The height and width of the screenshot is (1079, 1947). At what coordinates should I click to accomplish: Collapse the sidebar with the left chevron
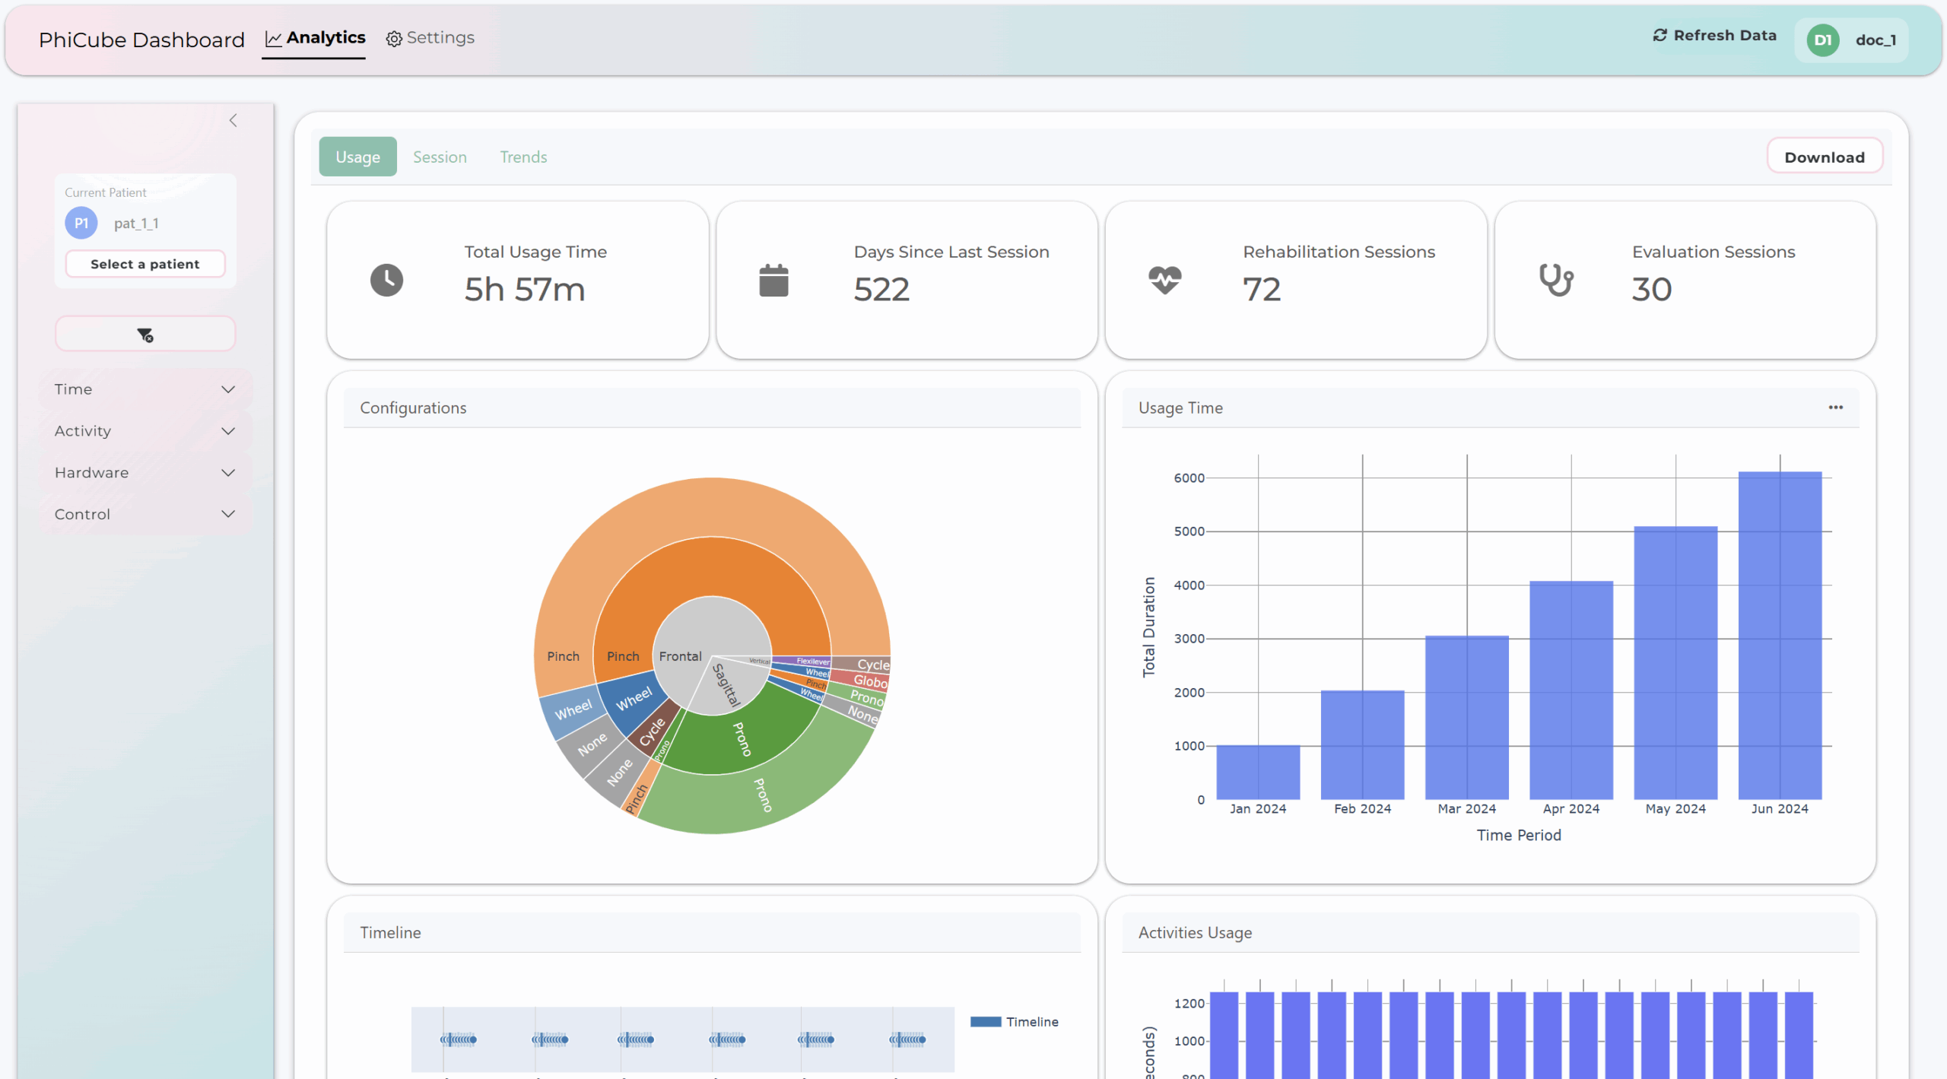[233, 121]
